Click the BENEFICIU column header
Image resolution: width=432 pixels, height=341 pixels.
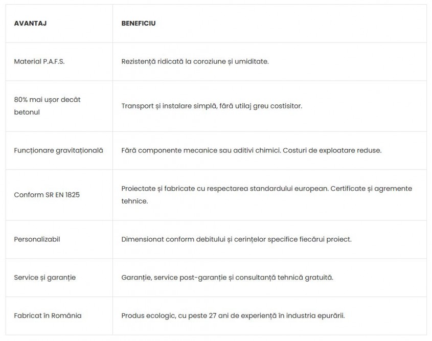tap(139, 24)
